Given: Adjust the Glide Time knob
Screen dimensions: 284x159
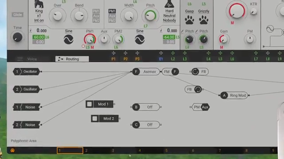Looking at the screenshot, I should coord(18,37).
